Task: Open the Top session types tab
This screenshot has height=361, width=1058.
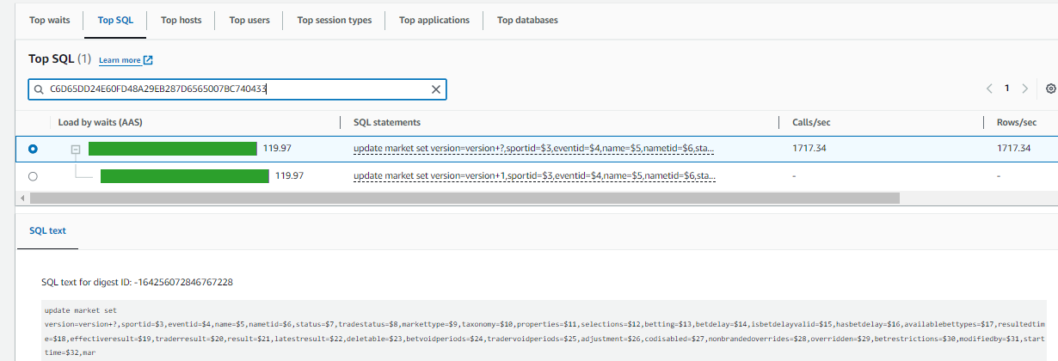Action: pos(334,20)
